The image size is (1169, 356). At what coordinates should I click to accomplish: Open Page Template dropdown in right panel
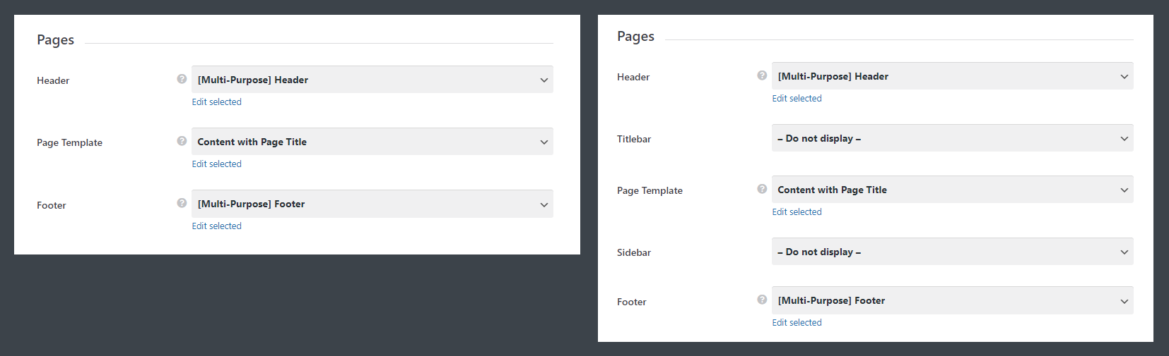click(x=953, y=190)
